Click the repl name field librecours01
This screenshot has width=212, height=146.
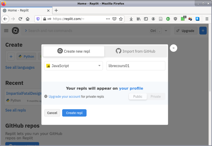[x=136, y=66]
